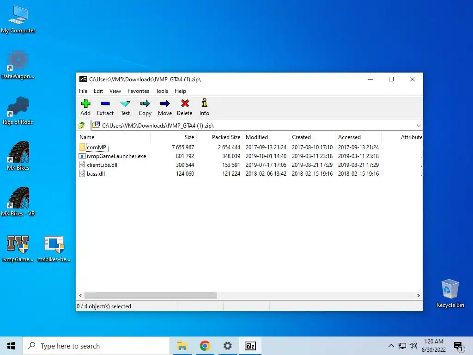Open File Explorer from the taskbar

182,346
